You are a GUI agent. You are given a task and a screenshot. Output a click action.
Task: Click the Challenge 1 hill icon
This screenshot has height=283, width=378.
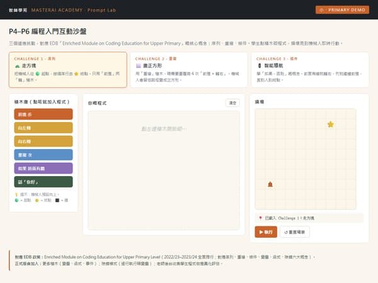click(x=18, y=66)
